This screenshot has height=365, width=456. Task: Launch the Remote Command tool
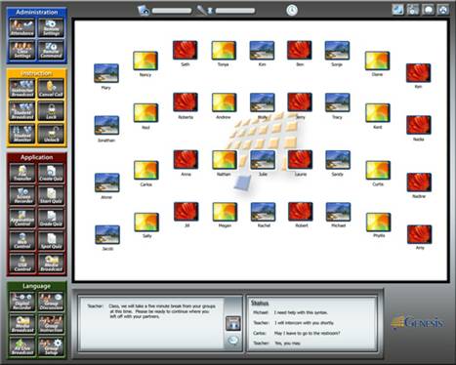click(51, 50)
